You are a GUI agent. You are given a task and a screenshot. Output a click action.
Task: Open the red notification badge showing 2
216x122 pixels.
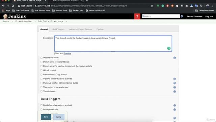pos(137,16)
